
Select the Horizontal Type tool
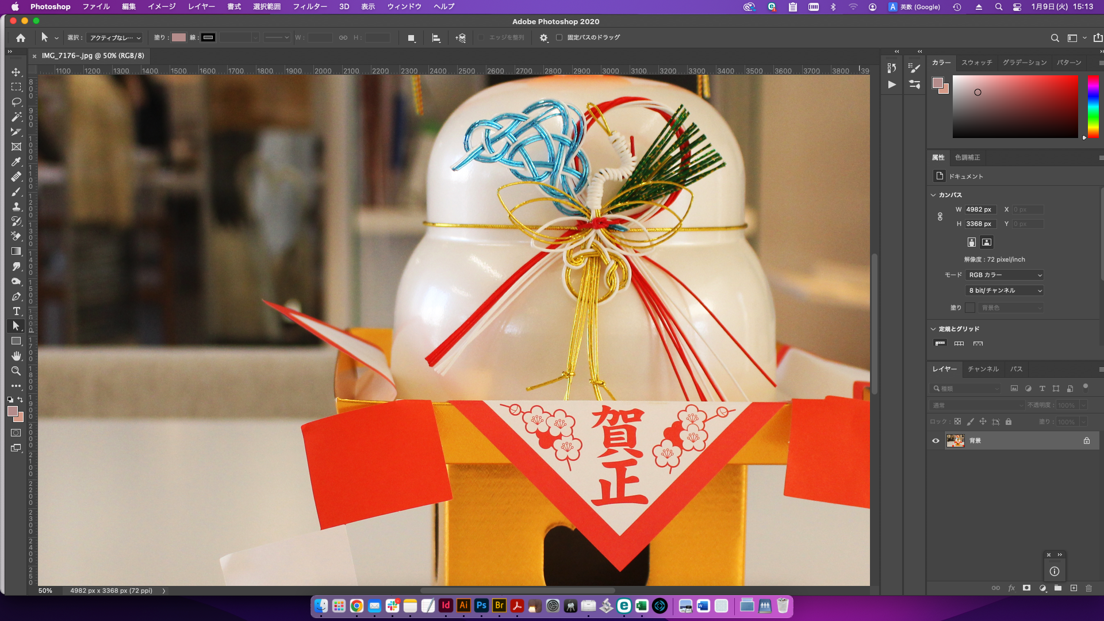(x=16, y=311)
